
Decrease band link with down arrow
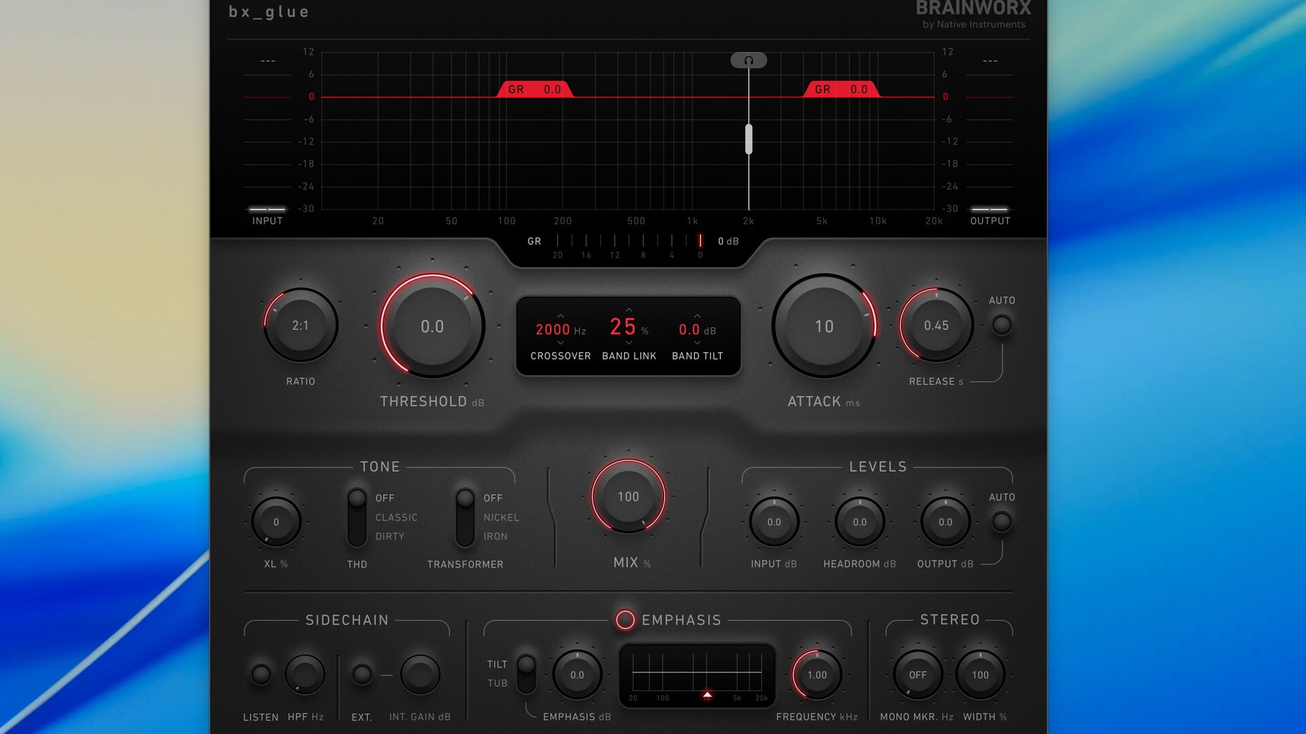click(x=629, y=343)
